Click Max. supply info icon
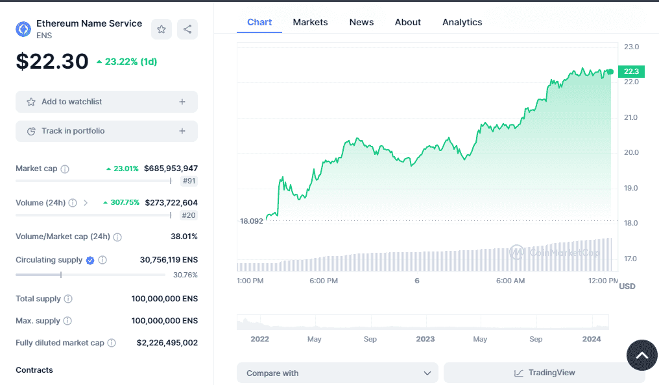The height and width of the screenshot is (385, 659). (67, 321)
